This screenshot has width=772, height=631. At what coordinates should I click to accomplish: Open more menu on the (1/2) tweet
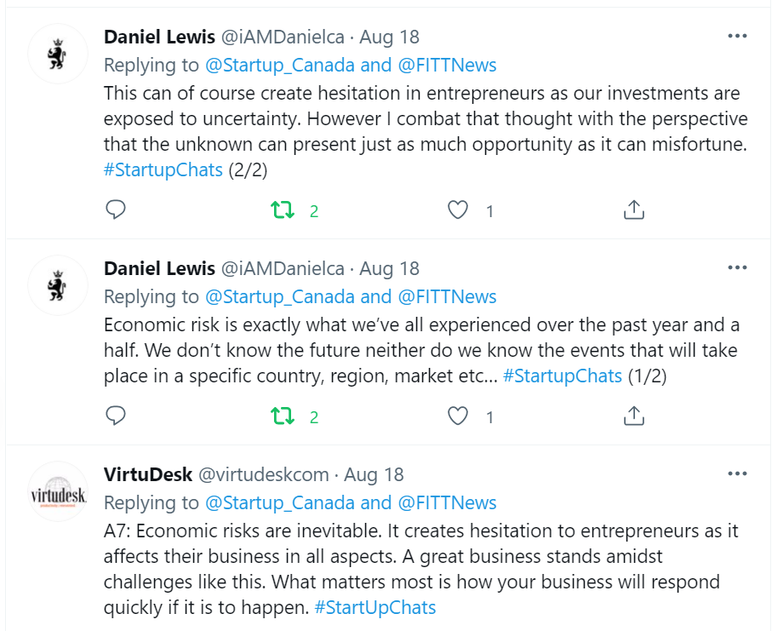point(737,268)
